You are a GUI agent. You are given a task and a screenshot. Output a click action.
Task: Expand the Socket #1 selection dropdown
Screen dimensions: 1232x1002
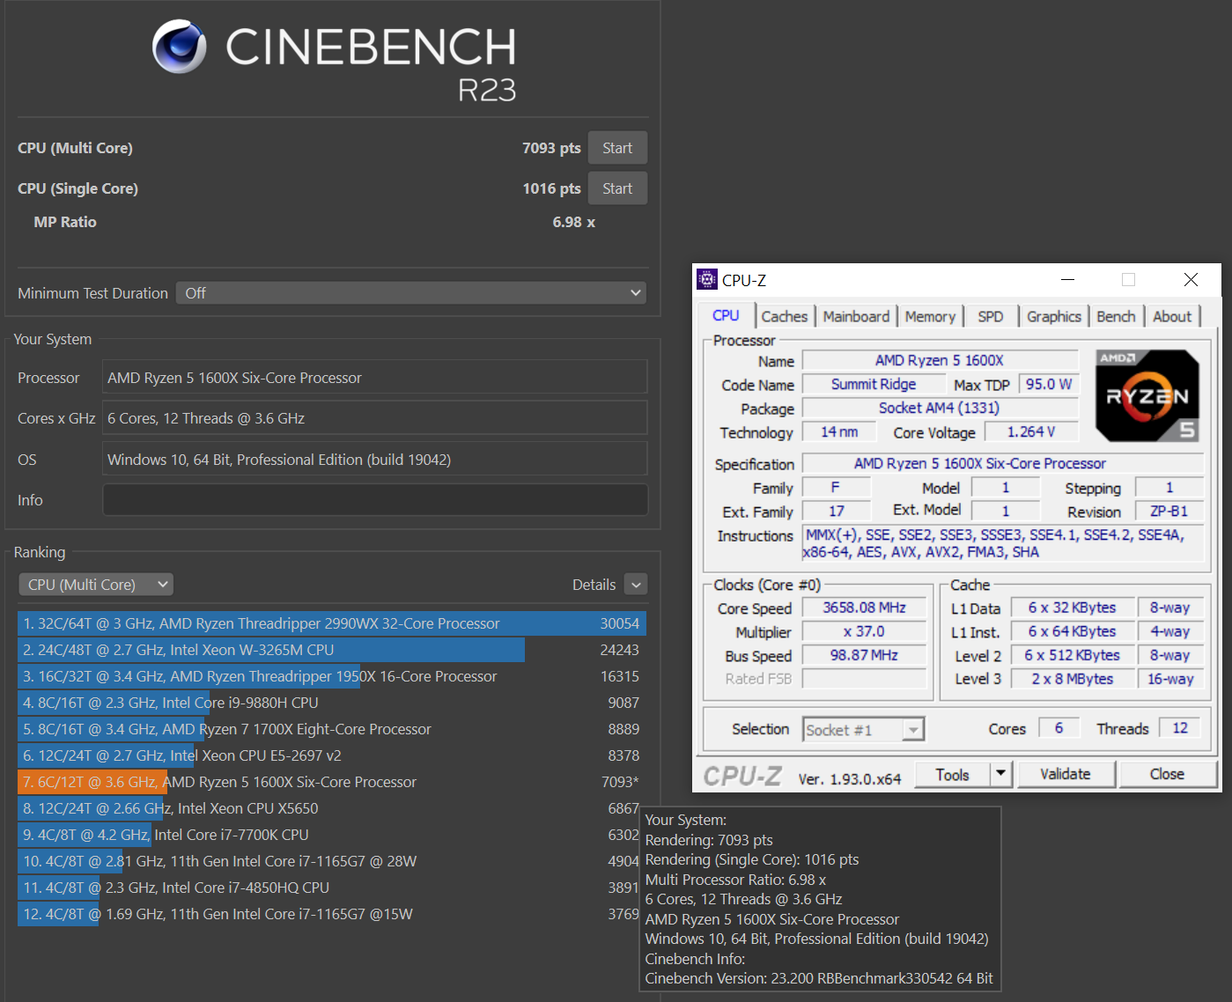click(x=914, y=730)
